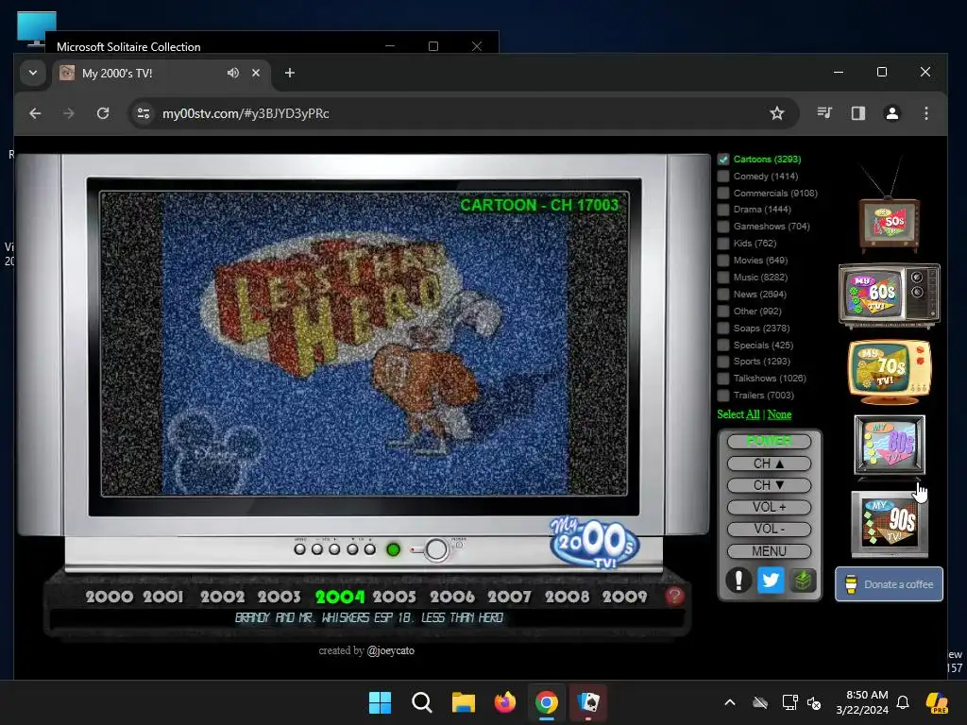Open Chrome three-dot menu
This screenshot has height=725, width=967.
pos(925,113)
